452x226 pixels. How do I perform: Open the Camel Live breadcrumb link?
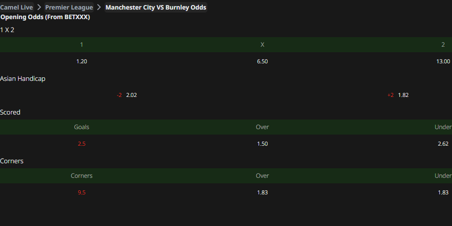click(17, 7)
